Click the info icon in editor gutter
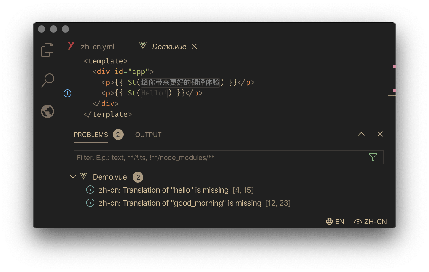 tap(67, 93)
